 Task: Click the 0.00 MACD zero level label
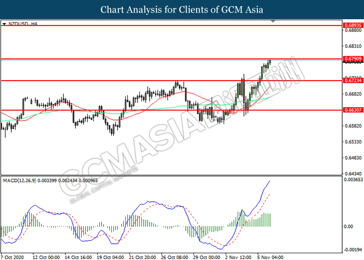pos(349,226)
